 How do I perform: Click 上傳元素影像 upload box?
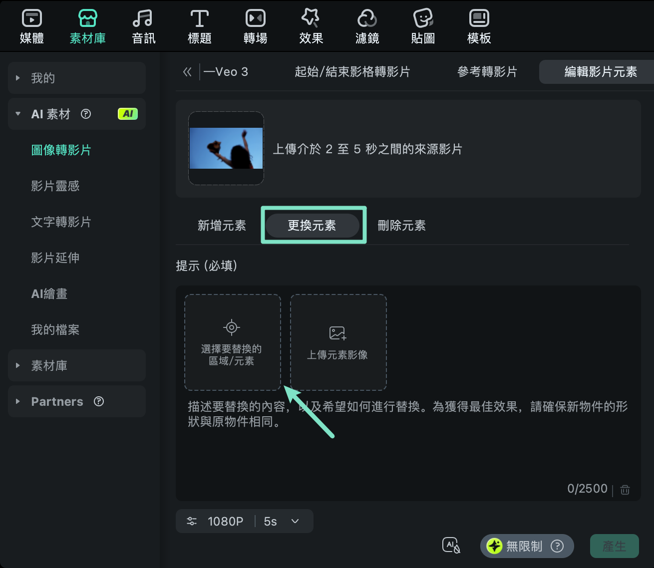pos(338,342)
